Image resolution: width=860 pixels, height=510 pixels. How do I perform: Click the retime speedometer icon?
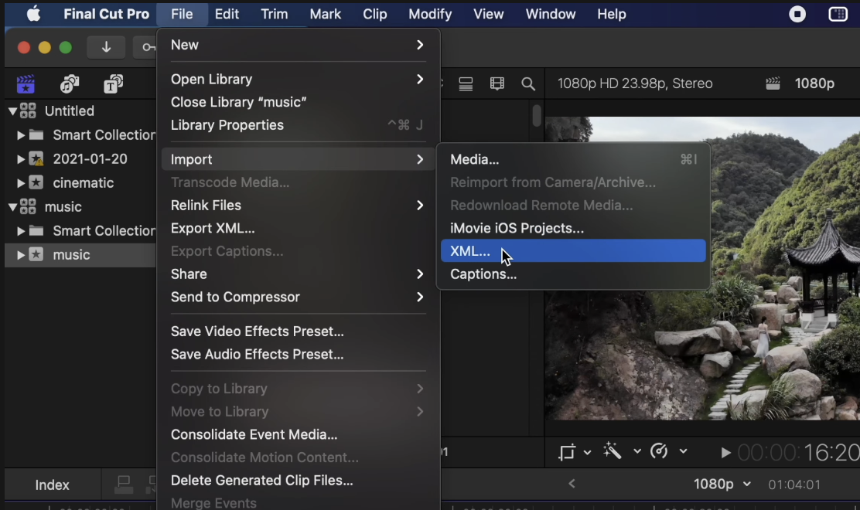(659, 450)
